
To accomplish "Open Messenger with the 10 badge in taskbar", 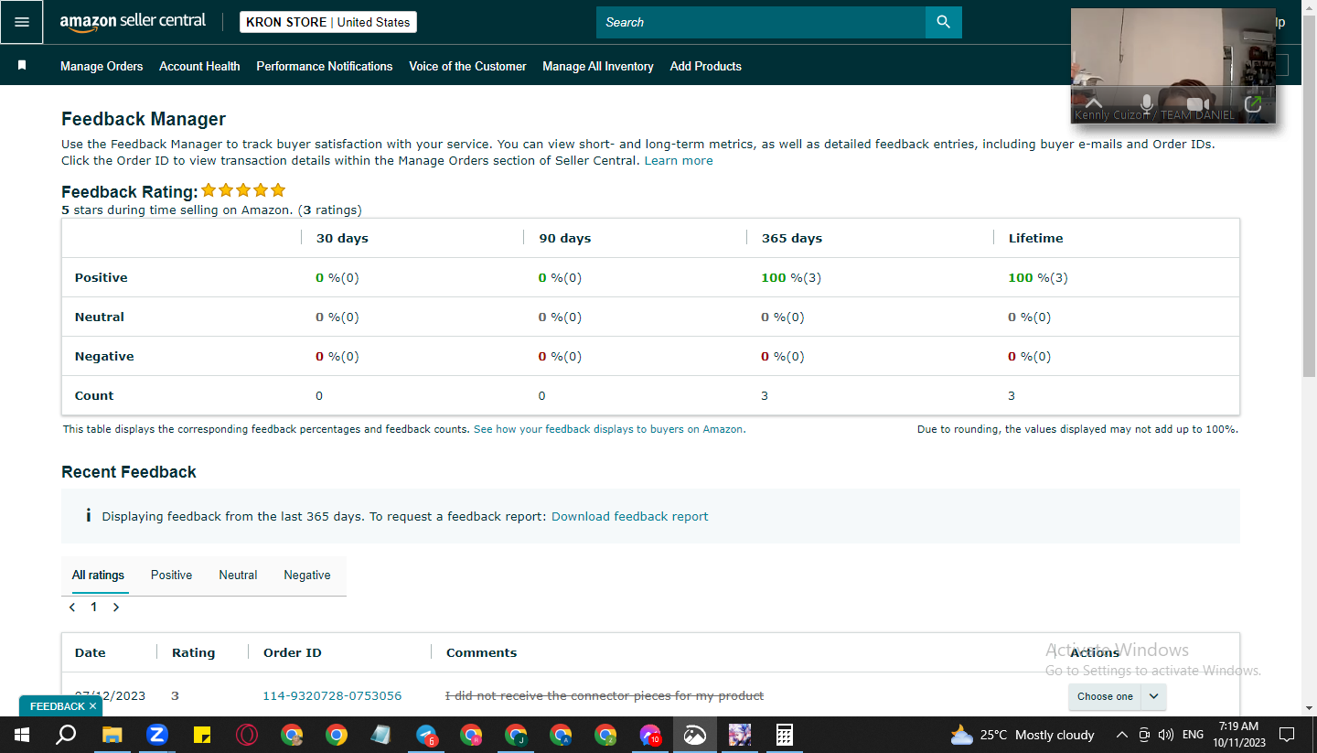I will click(x=650, y=735).
